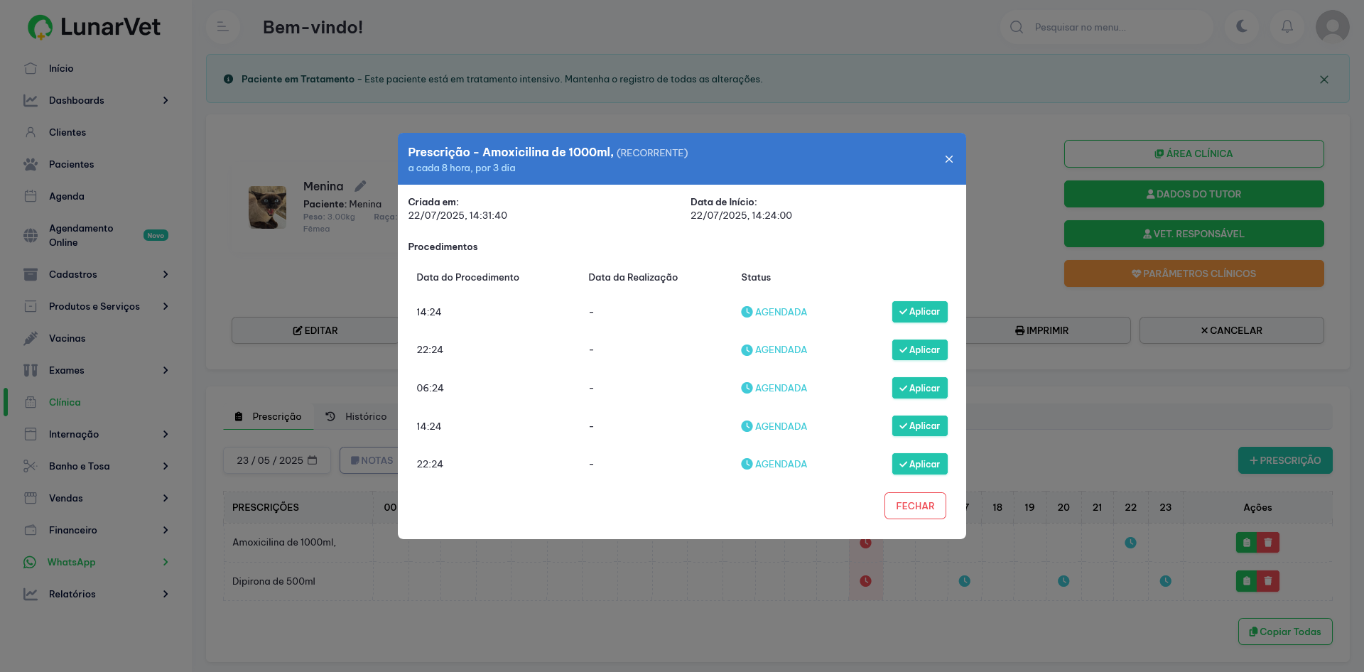Viewport: 1364px width, 672px height.
Task: Click the Exames test tube icon
Action: 31,370
